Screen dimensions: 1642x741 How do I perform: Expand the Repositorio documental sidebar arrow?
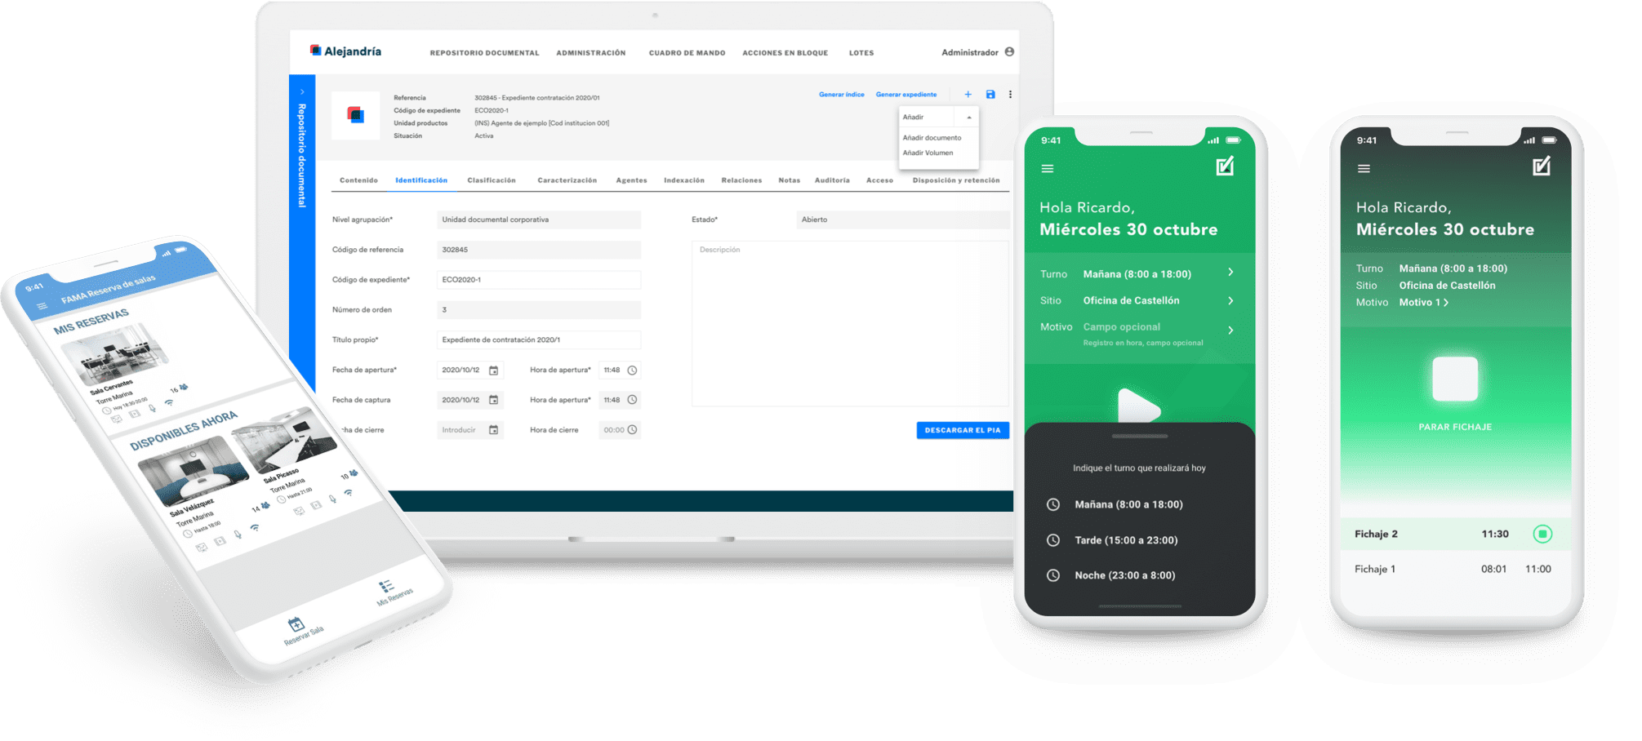coord(302,91)
